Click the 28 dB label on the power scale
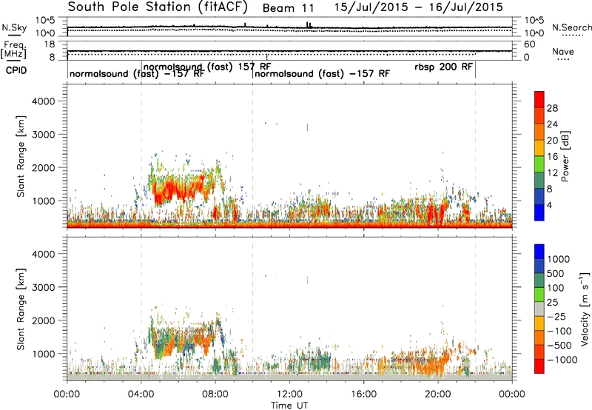Image resolution: width=592 pixels, height=410 pixels. pyautogui.click(x=552, y=108)
